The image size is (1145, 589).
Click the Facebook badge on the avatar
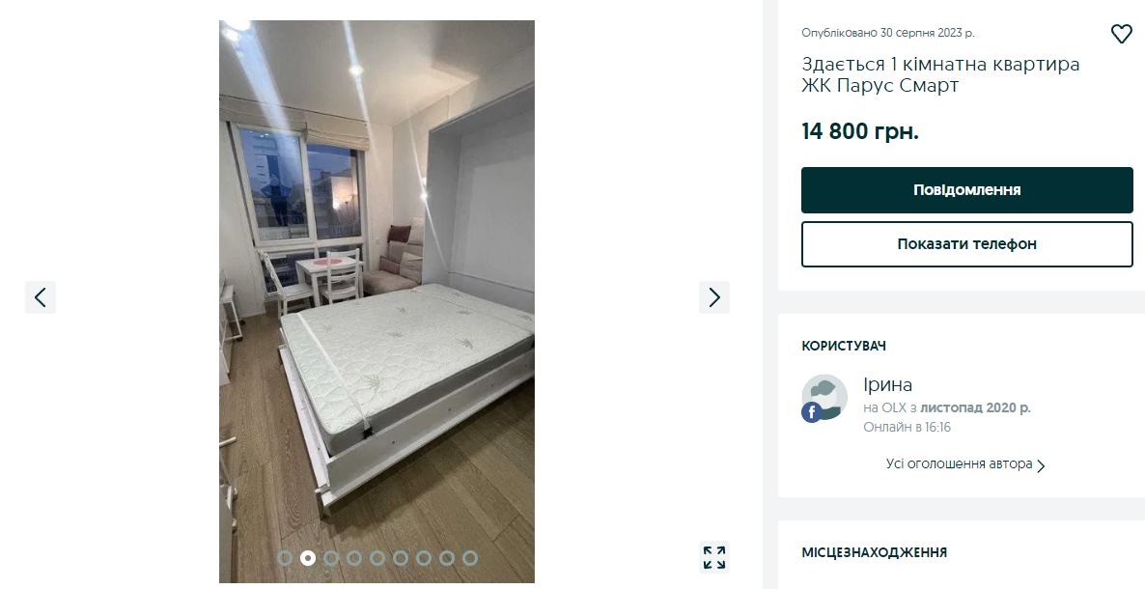[x=811, y=412]
